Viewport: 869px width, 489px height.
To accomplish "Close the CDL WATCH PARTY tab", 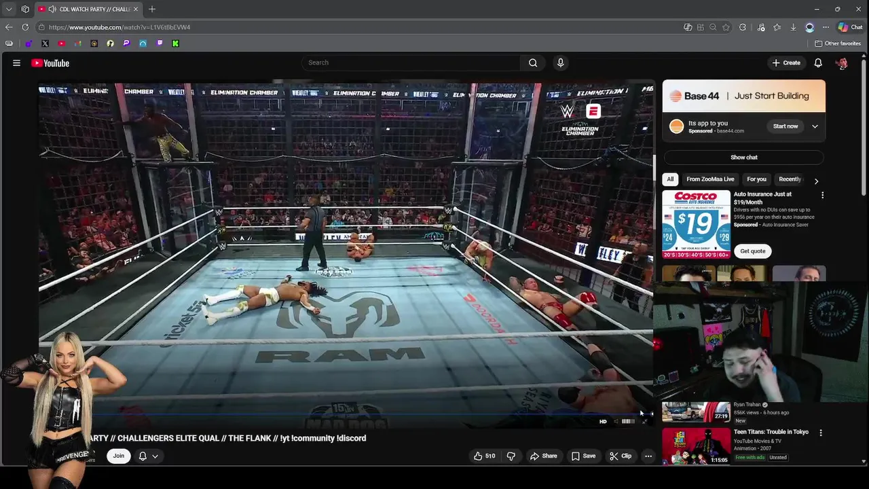I will (x=136, y=9).
